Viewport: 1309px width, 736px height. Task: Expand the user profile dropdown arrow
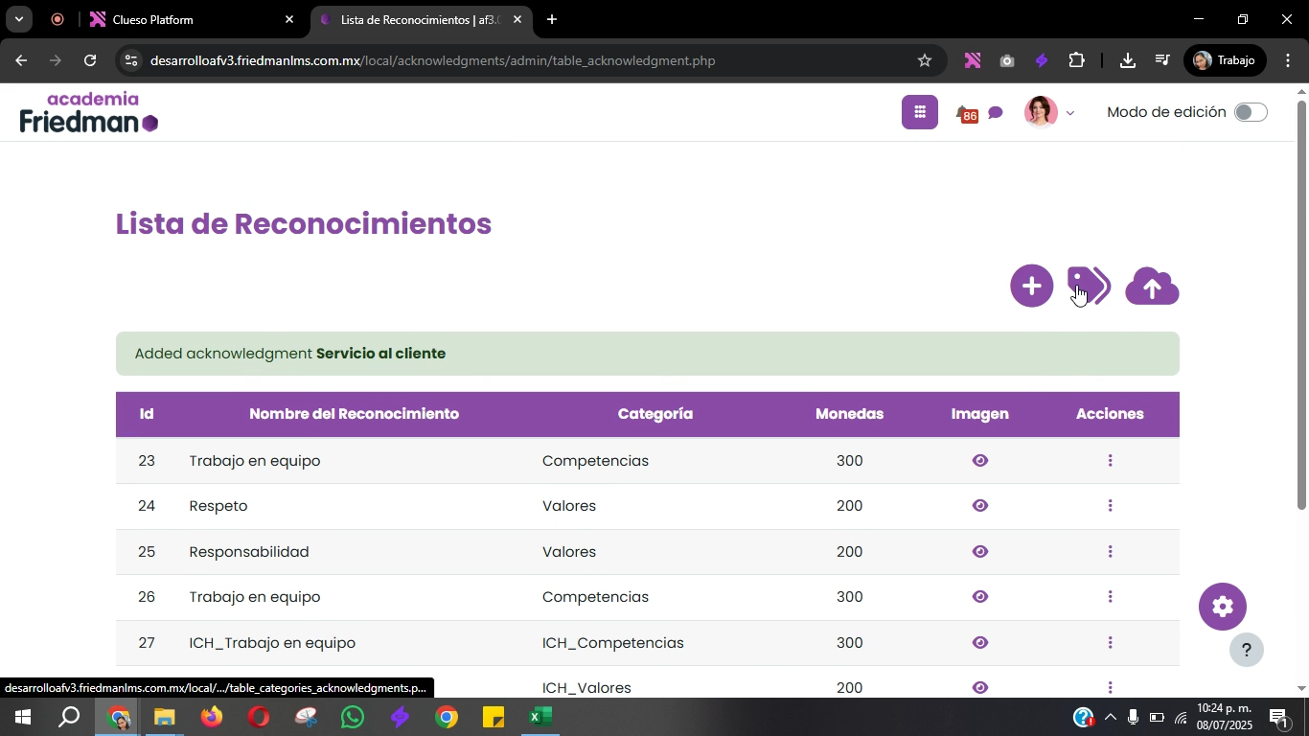click(x=1070, y=113)
